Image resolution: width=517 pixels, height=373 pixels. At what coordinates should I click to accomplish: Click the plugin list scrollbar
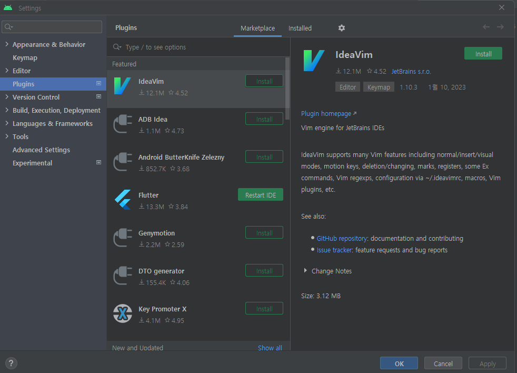coord(287,89)
